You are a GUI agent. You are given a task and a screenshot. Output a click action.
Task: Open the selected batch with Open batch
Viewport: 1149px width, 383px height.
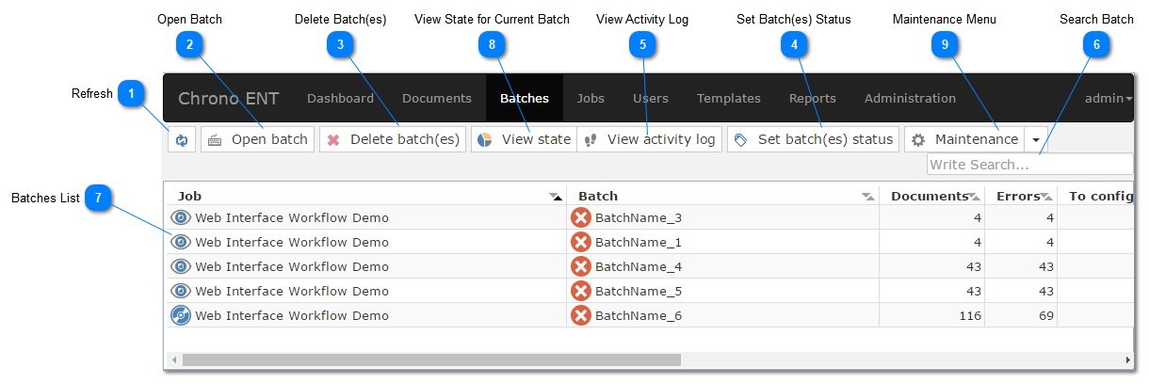point(257,139)
